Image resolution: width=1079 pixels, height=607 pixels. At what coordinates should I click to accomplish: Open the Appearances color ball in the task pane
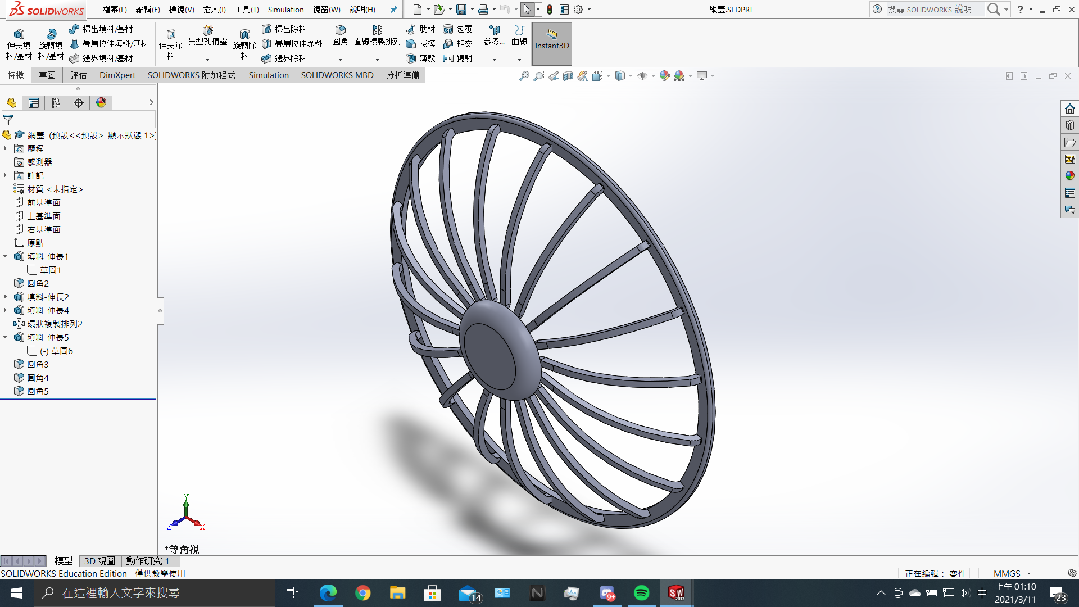[1069, 176]
